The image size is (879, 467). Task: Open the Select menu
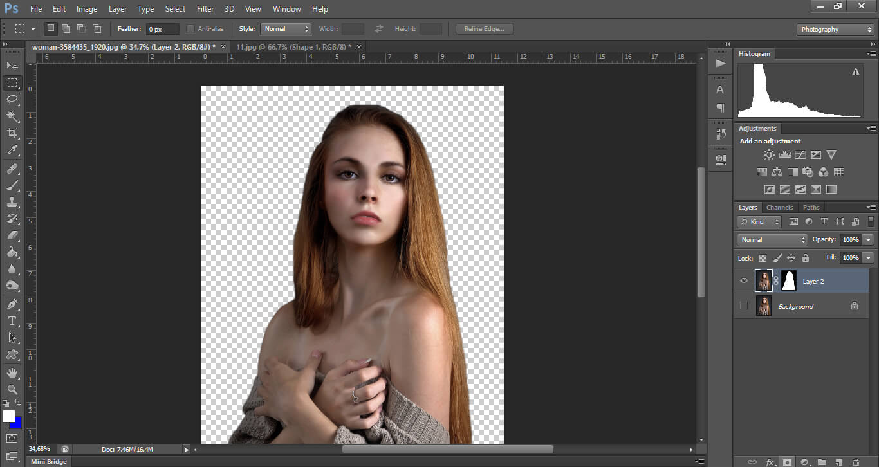(175, 9)
